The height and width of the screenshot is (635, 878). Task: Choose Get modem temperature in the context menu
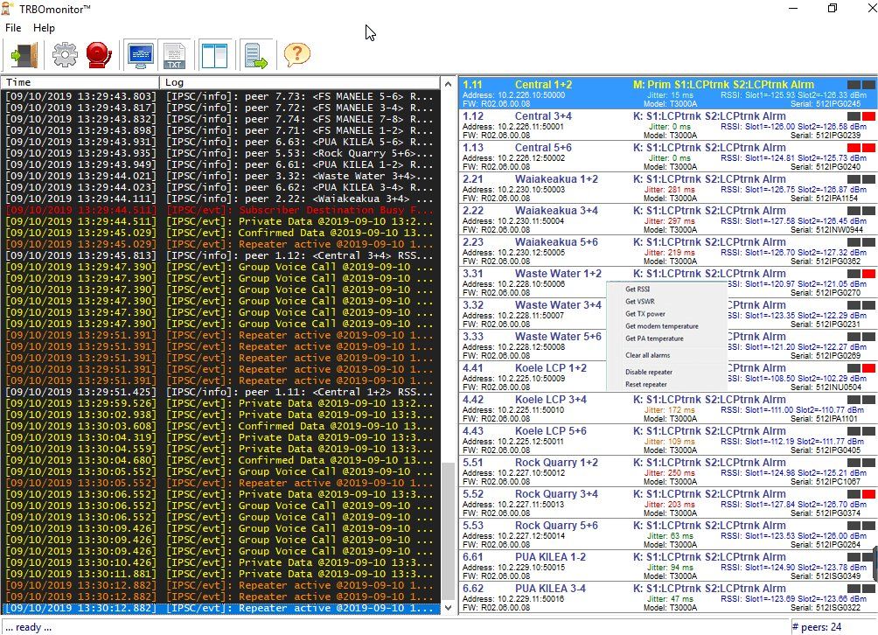[x=661, y=326]
